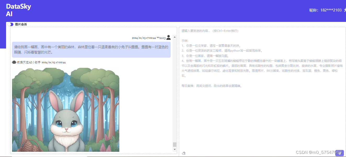Viewport: 346px width, 157px height.
Task: Click the person icon next to the nickname
Action: [x=345, y=10]
